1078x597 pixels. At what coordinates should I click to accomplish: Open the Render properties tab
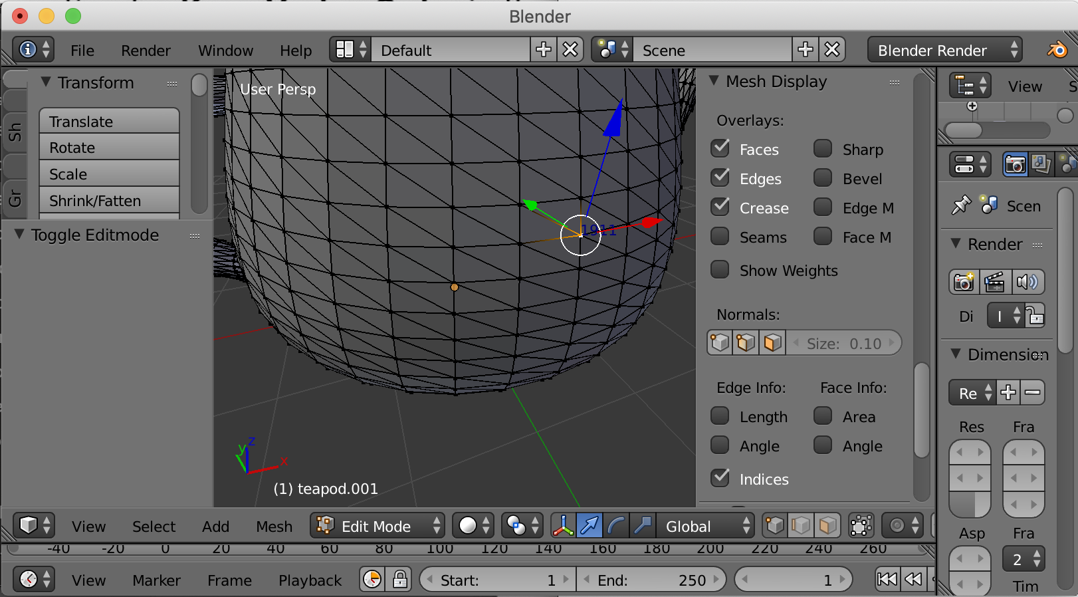[1016, 164]
